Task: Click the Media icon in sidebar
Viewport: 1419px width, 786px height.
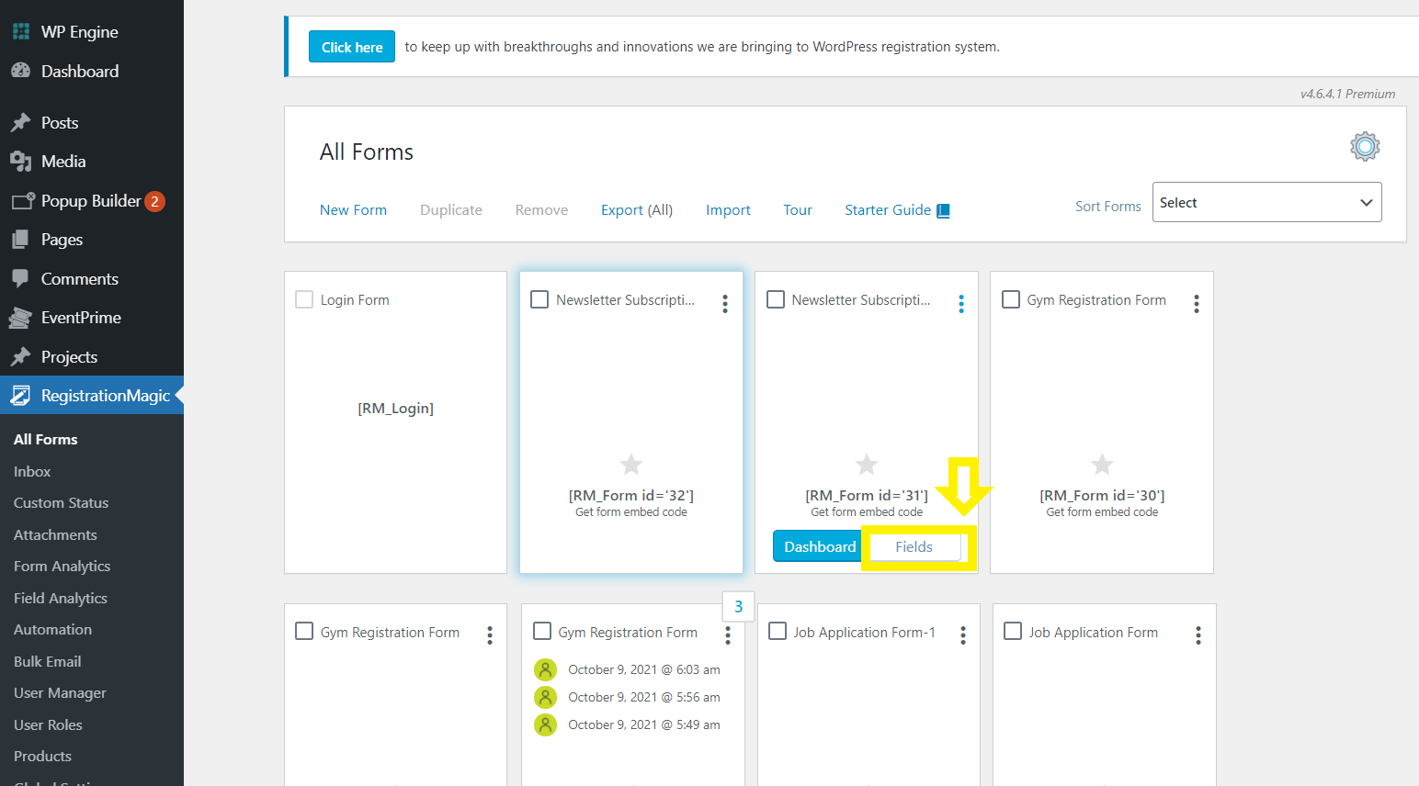Action: [21, 162]
